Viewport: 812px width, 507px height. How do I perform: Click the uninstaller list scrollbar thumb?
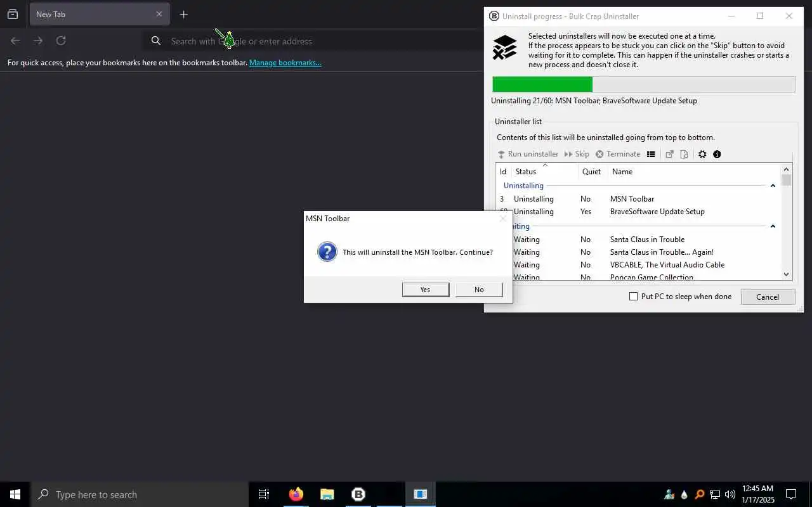point(787,180)
